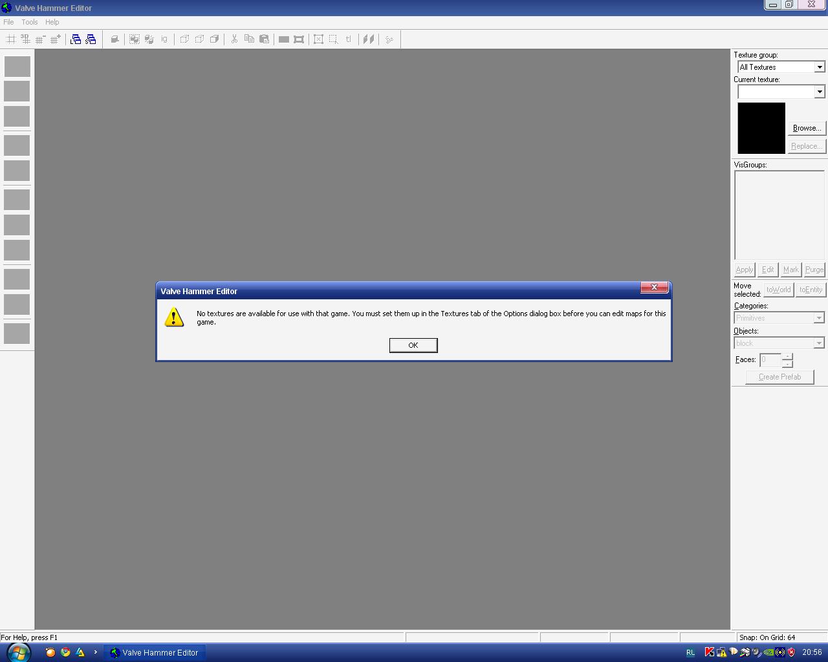Click the Copy toolbar icon
The height and width of the screenshot is (662, 828).
pyautogui.click(x=249, y=39)
